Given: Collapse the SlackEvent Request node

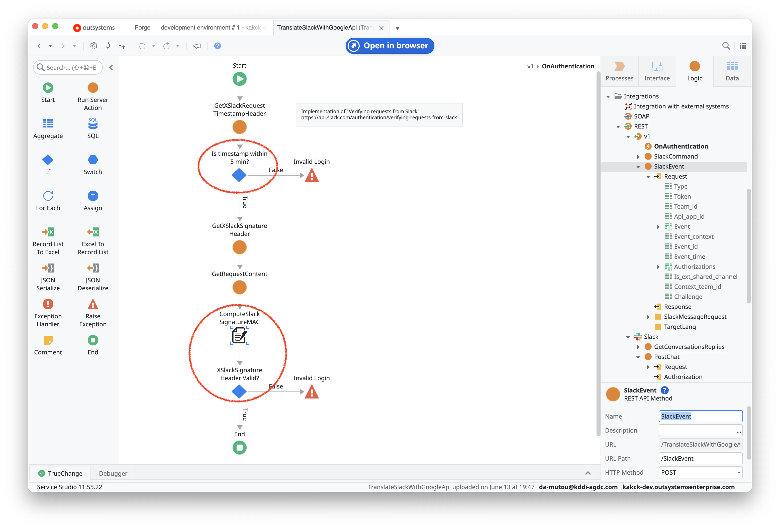Looking at the screenshot, I should [648, 177].
